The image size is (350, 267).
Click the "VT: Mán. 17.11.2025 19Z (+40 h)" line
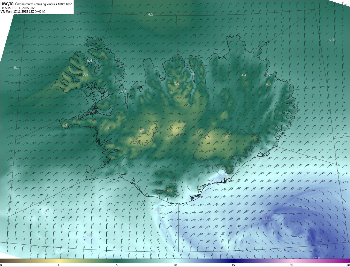coord(23,12)
